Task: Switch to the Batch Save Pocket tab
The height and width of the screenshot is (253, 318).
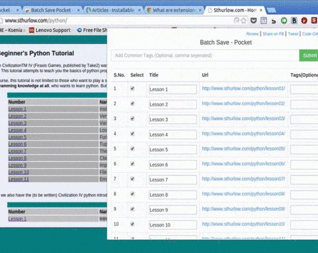Action: [x=52, y=10]
